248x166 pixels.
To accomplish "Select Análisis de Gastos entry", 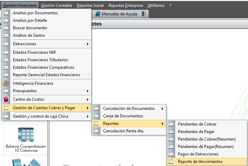I will (46, 35).
